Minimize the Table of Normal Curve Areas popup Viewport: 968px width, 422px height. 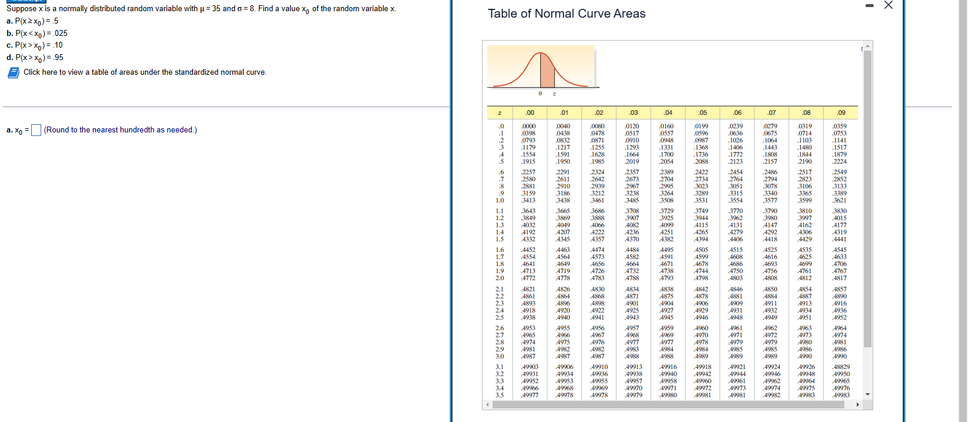click(869, 5)
